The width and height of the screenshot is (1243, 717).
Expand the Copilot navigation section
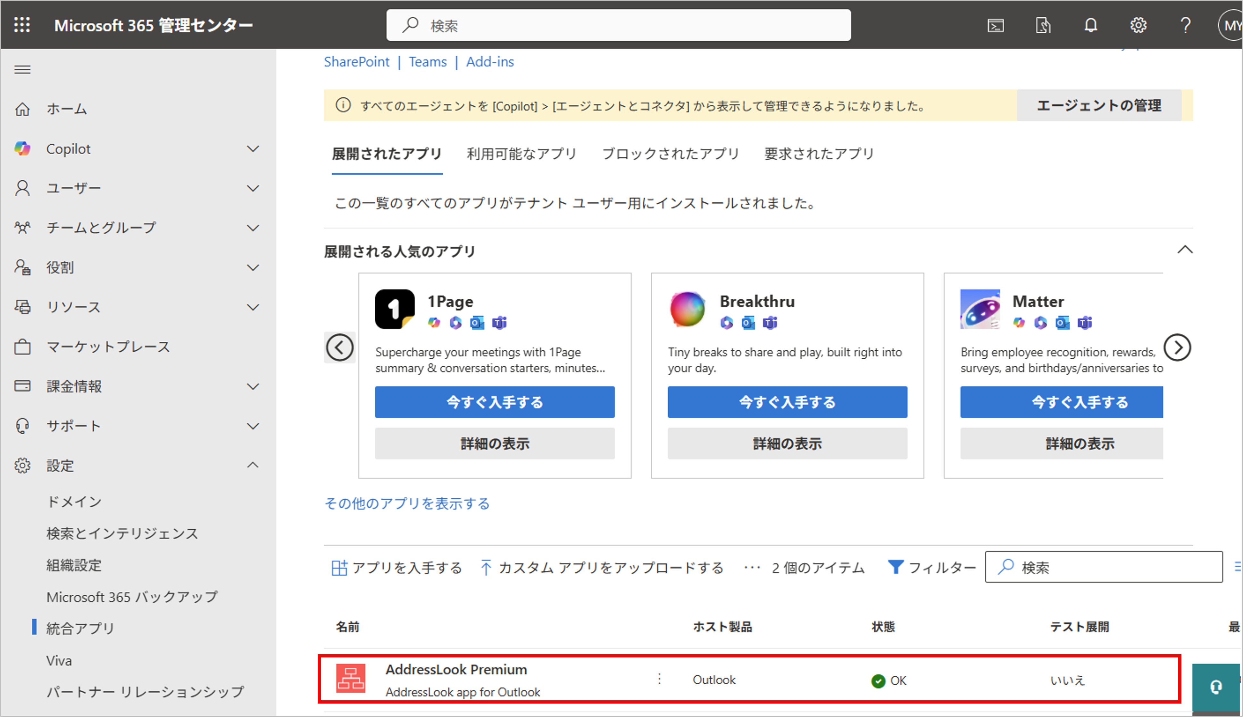click(x=253, y=149)
